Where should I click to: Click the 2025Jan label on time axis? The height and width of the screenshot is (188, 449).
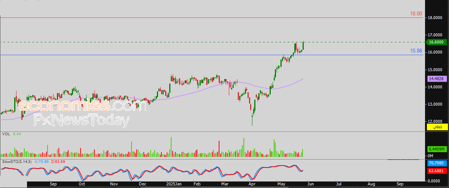tap(174, 184)
